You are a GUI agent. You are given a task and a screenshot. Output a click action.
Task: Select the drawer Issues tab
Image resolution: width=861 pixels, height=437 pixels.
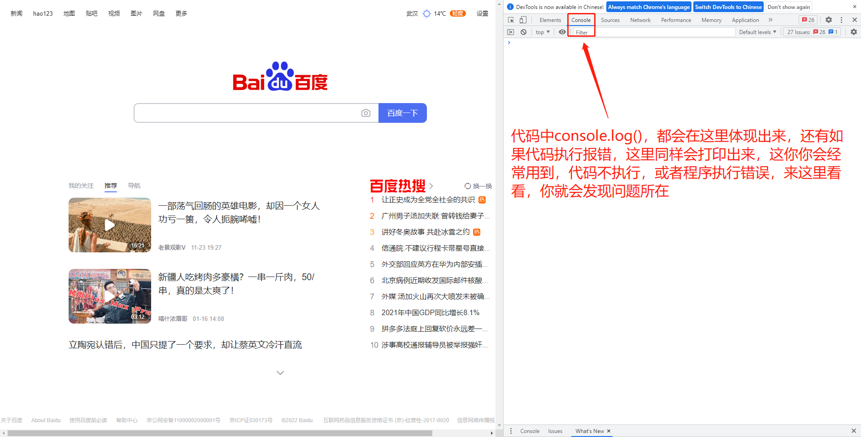click(x=555, y=431)
